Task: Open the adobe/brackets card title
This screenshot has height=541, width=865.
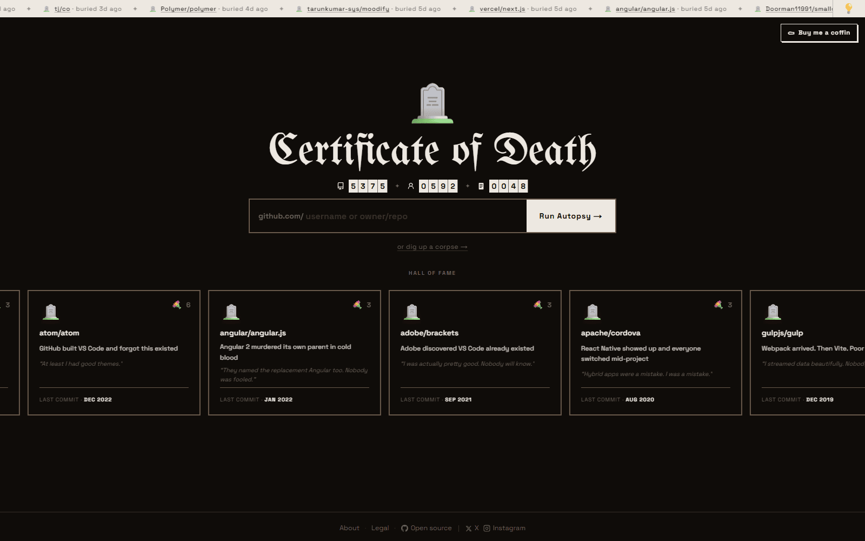Action: pos(429,333)
